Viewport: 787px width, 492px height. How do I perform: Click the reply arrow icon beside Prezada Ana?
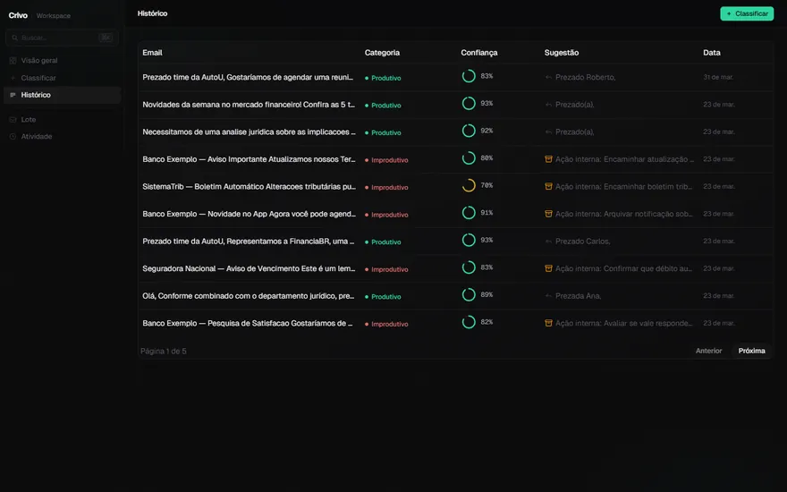548,296
